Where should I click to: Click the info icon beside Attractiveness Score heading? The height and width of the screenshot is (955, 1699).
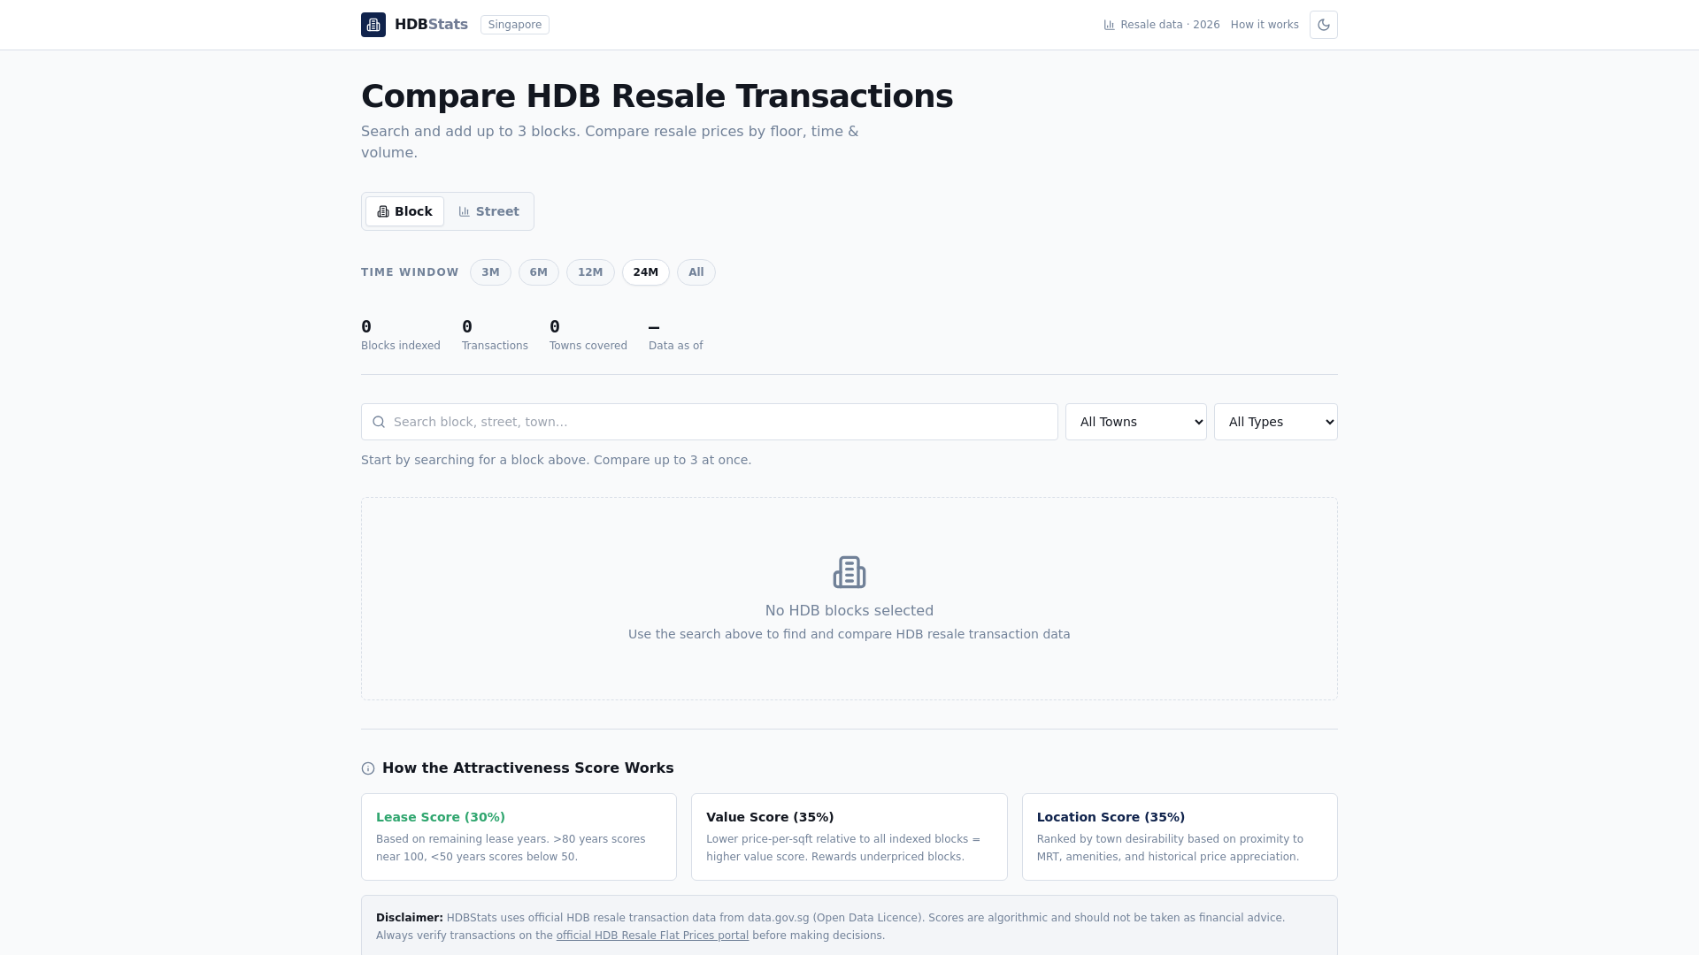[368, 768]
